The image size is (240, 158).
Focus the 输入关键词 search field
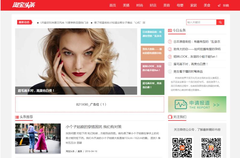(x=201, y=22)
